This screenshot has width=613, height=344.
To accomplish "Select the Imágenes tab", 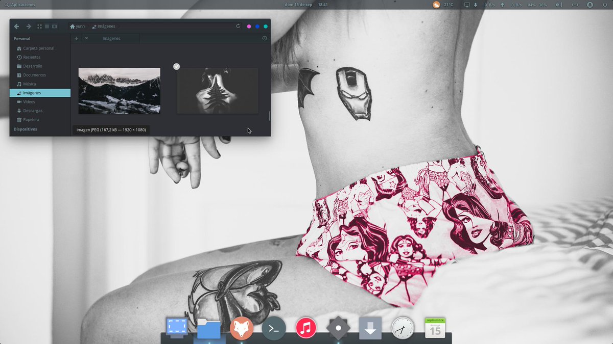I will pos(111,38).
